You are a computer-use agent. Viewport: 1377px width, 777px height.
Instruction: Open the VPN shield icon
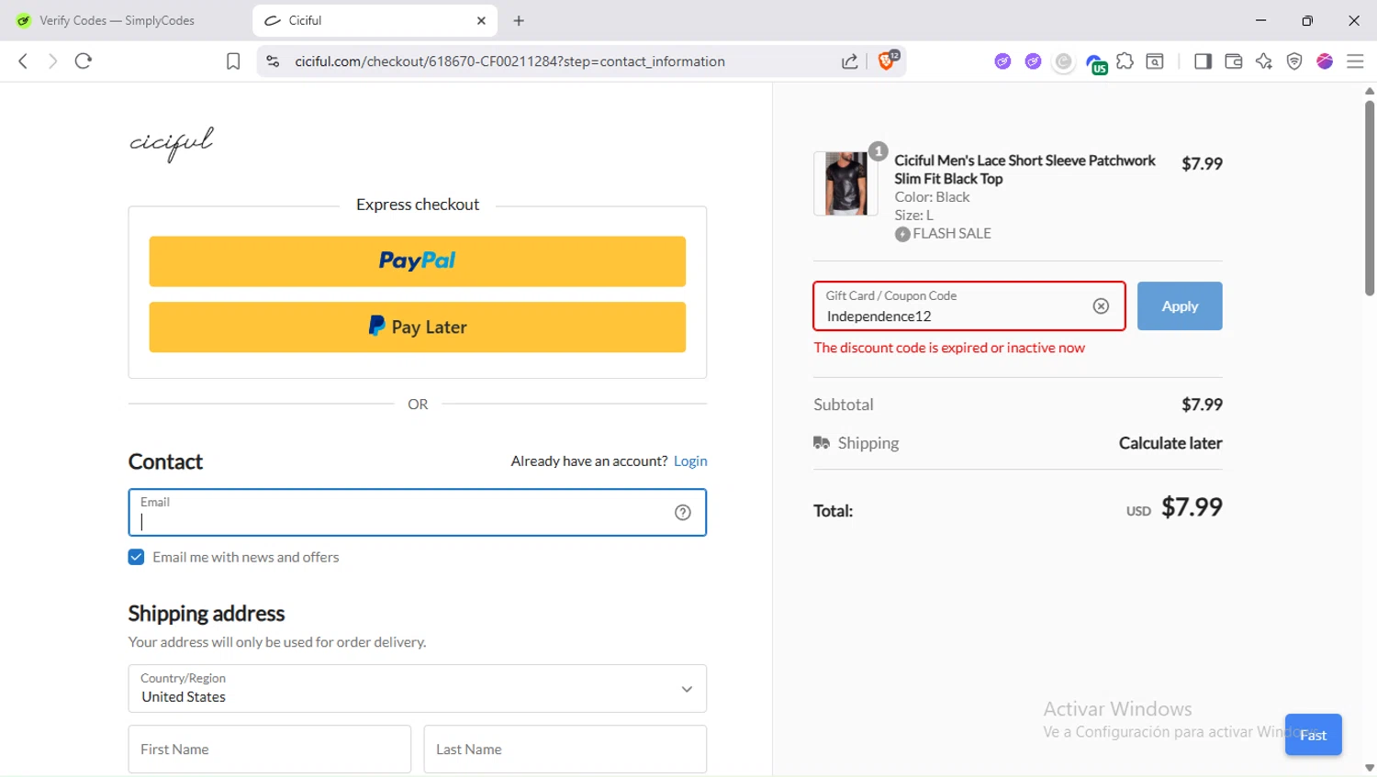1294,61
